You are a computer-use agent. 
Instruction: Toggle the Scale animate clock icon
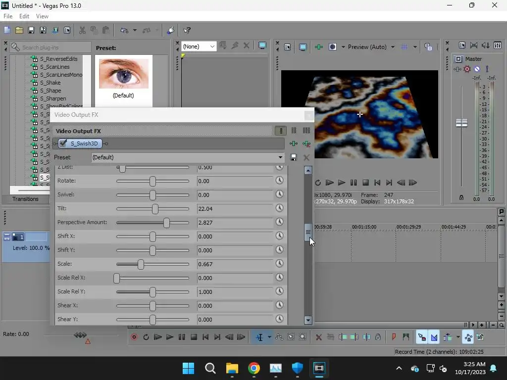pos(279,264)
